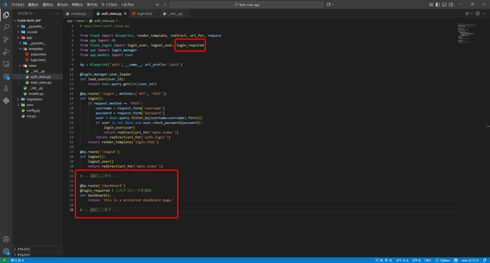The image size is (490, 263).
Task: Click the Run Python File play button
Action: click(468, 14)
